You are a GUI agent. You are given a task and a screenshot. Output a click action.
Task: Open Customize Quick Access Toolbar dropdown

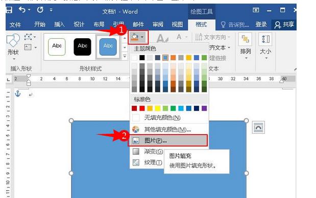click(x=51, y=10)
